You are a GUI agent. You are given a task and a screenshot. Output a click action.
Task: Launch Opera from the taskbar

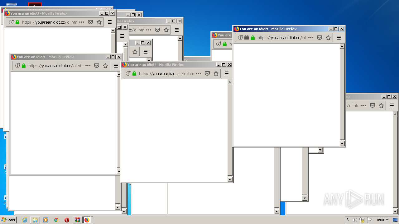[67, 220]
